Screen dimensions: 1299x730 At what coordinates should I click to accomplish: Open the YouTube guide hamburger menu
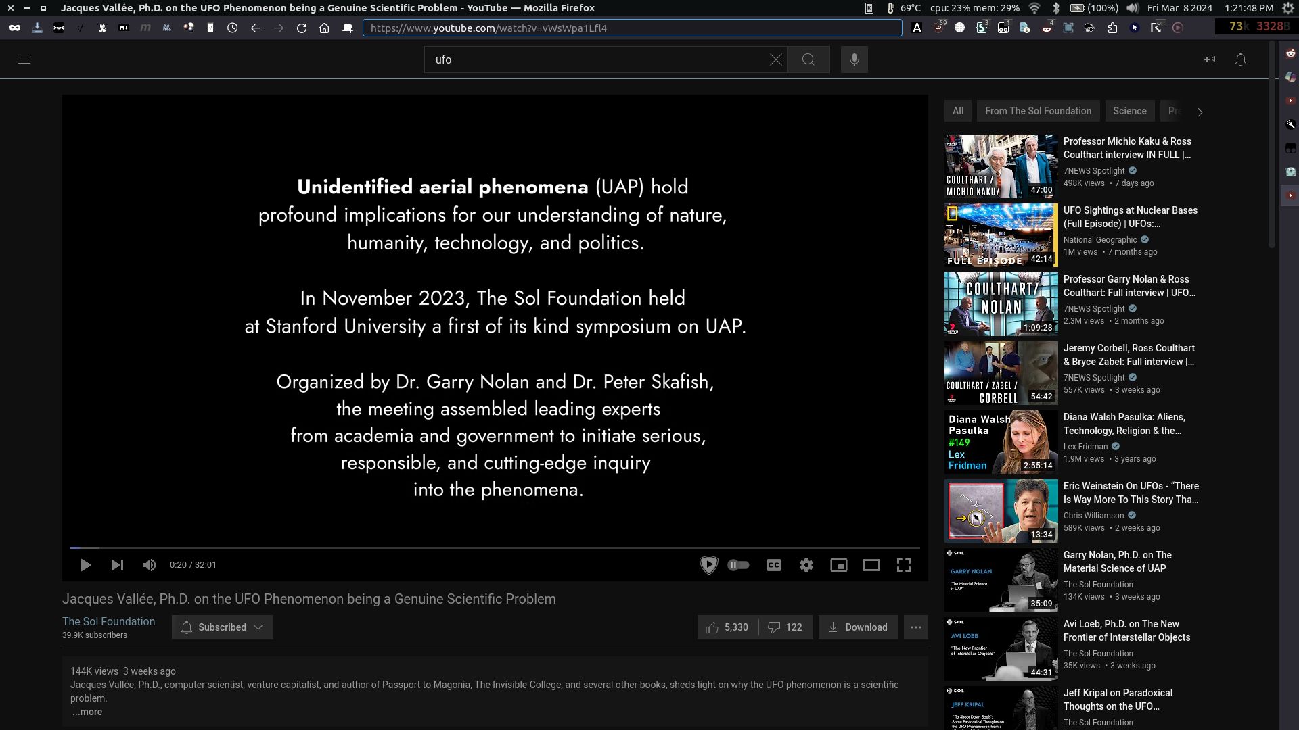click(24, 59)
